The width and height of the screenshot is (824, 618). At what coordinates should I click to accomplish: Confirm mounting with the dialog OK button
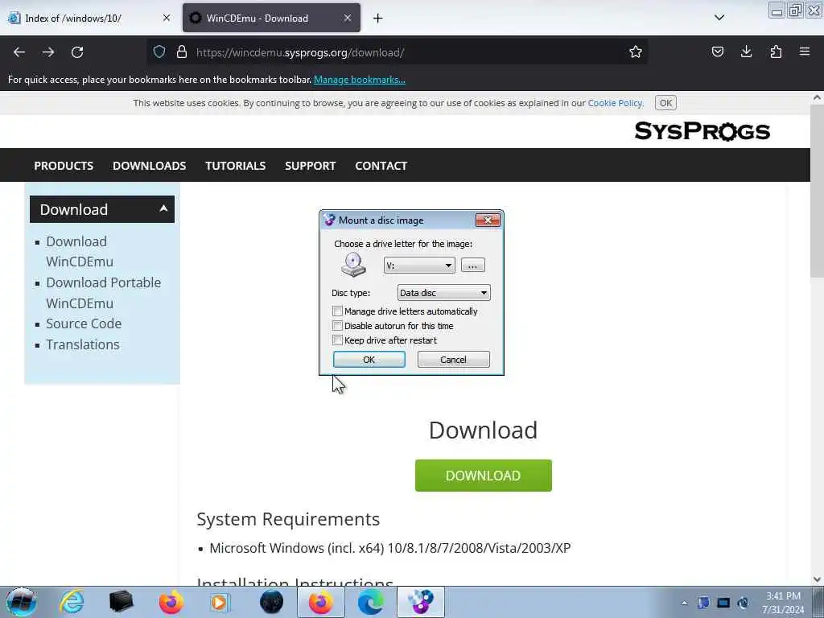369,360
